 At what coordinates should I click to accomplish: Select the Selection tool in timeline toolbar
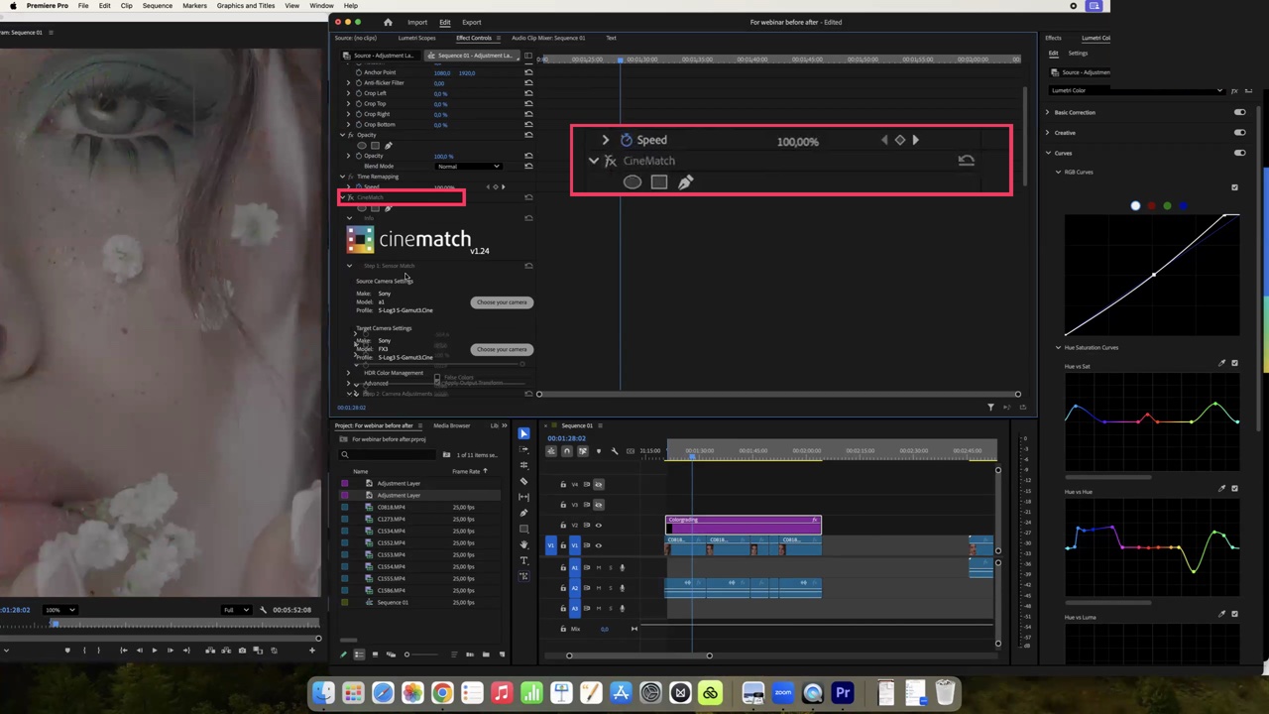click(x=523, y=433)
